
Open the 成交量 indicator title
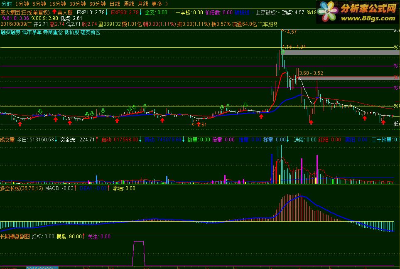(7, 140)
